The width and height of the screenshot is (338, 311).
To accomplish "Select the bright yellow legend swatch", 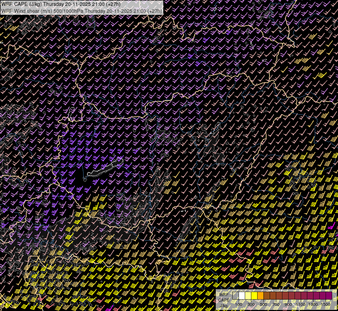I will [x=254, y=296].
